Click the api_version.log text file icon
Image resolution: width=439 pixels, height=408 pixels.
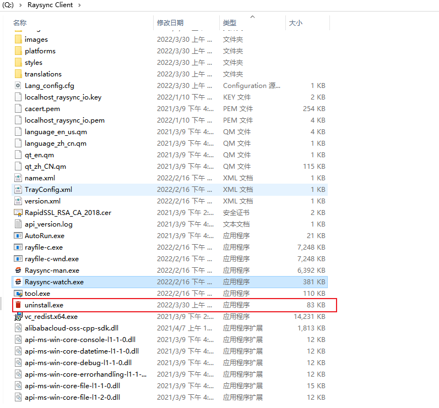pyautogui.click(x=18, y=224)
